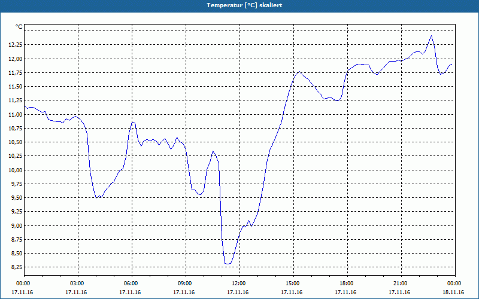Click the '09:00' time label
479x299 pixels.
(184, 283)
